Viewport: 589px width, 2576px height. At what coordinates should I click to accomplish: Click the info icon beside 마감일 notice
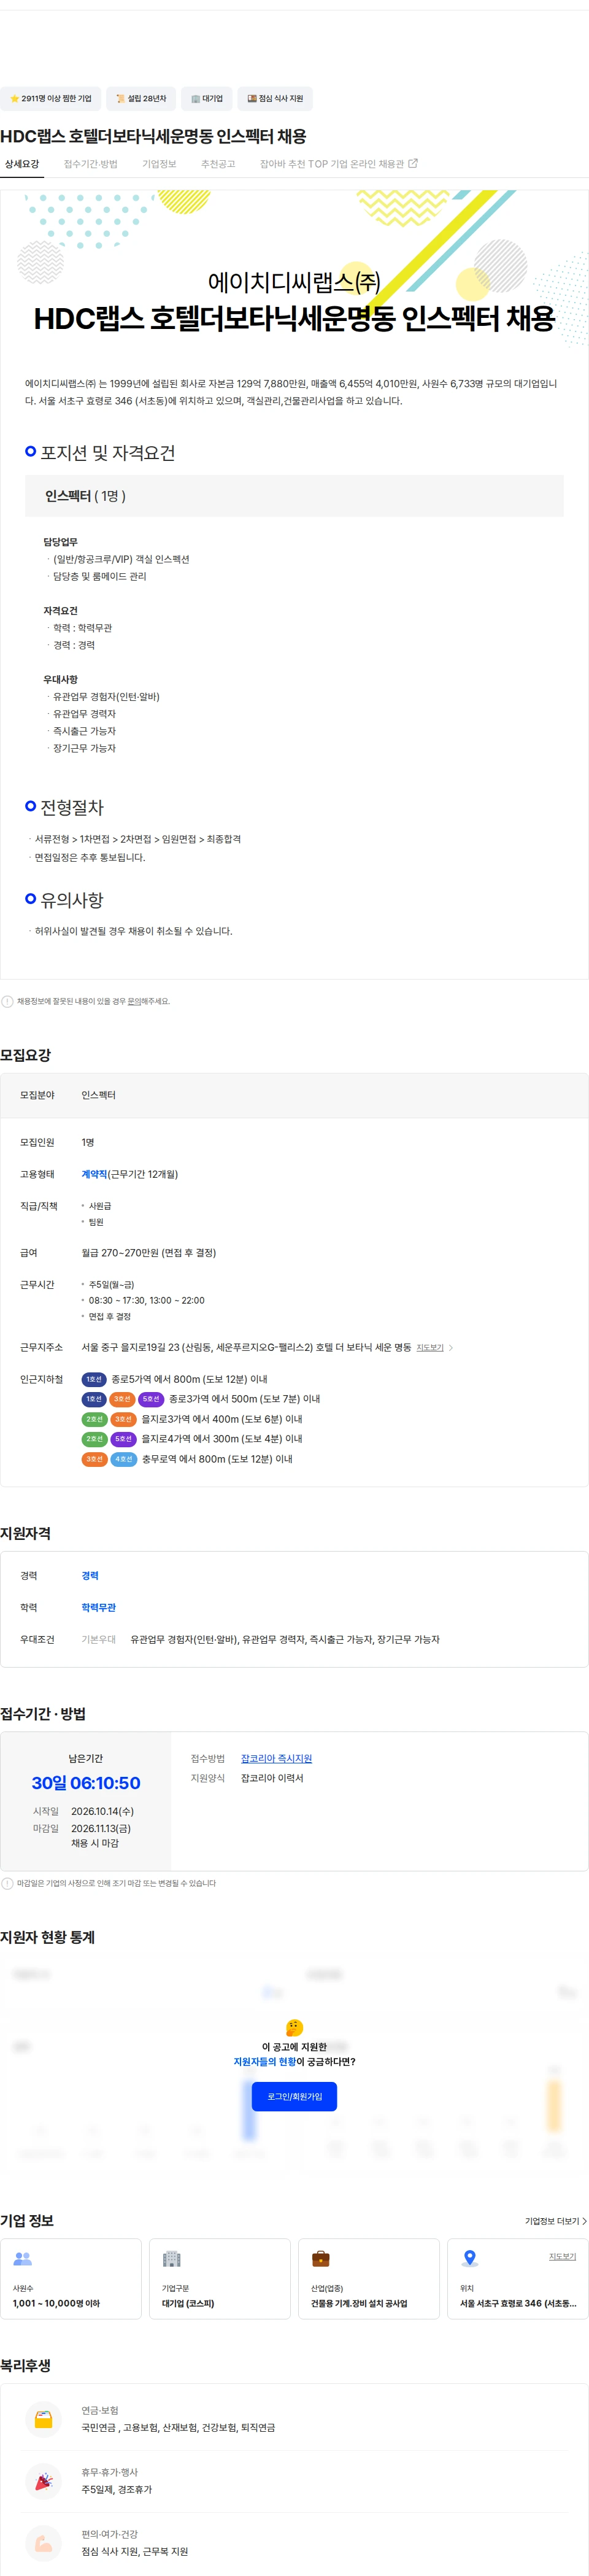(x=8, y=1883)
